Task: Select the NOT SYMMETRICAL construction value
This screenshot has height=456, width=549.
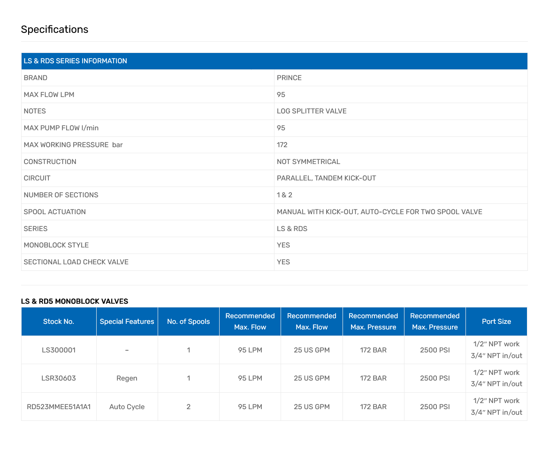Action: [308, 162]
